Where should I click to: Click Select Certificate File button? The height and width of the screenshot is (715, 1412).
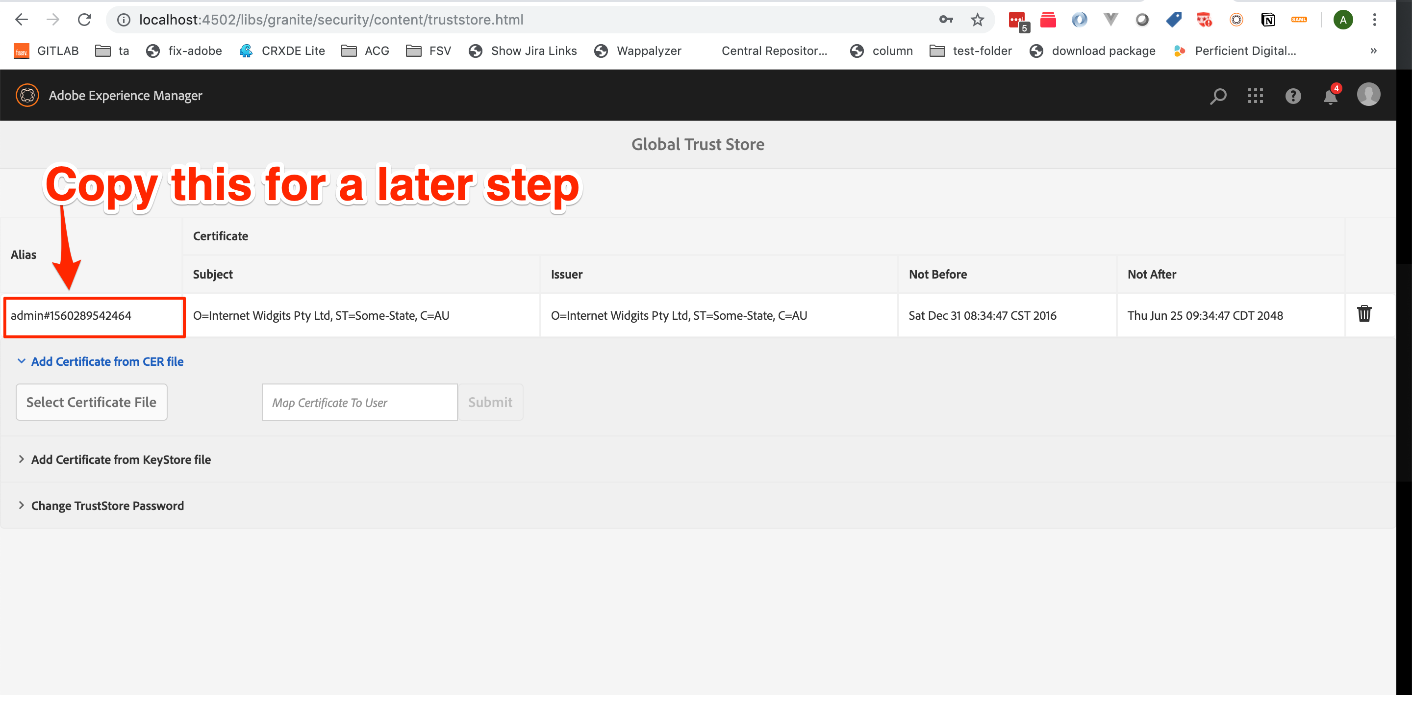pos(91,402)
